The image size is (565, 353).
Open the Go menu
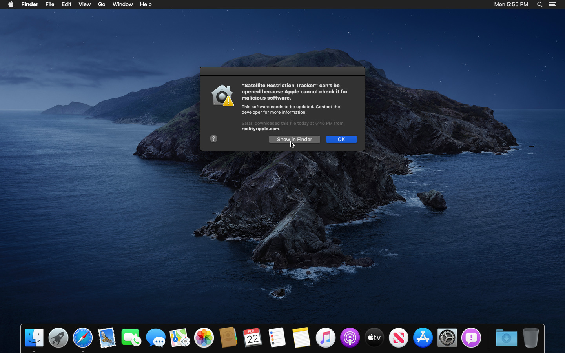pos(102,4)
